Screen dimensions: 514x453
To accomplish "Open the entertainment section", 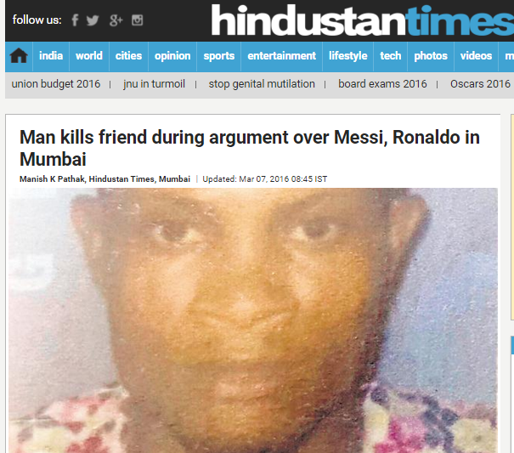I will (281, 56).
